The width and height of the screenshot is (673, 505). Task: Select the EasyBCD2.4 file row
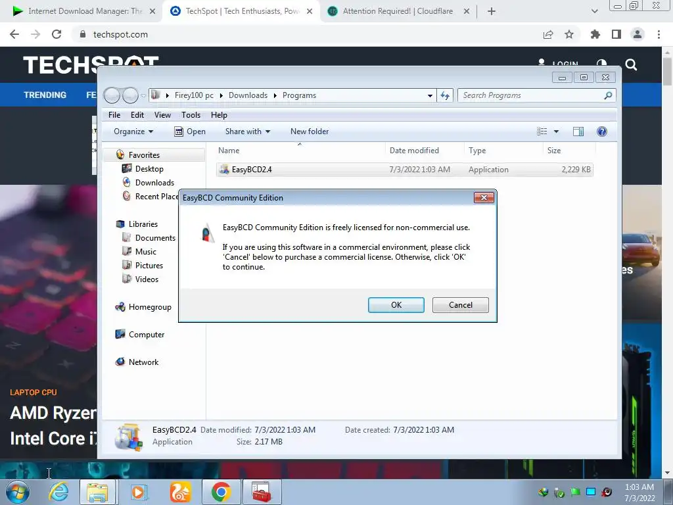point(405,170)
